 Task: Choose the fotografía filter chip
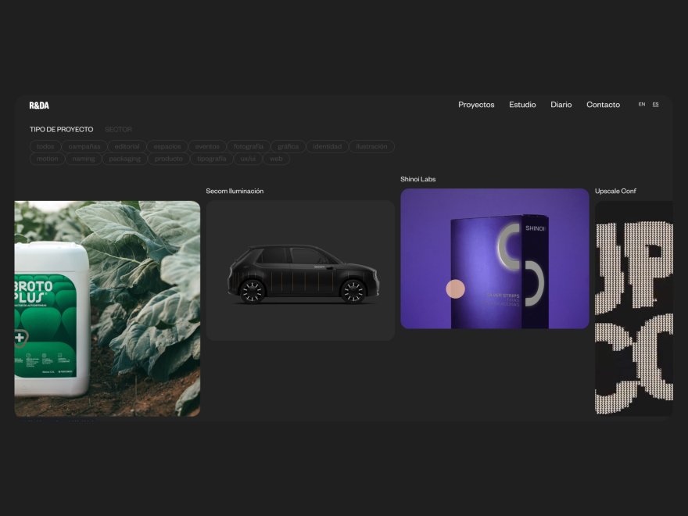click(248, 146)
